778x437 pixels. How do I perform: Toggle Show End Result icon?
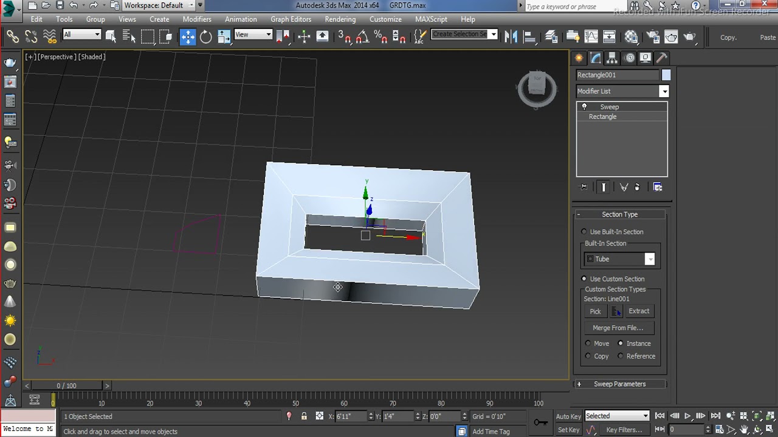point(604,187)
